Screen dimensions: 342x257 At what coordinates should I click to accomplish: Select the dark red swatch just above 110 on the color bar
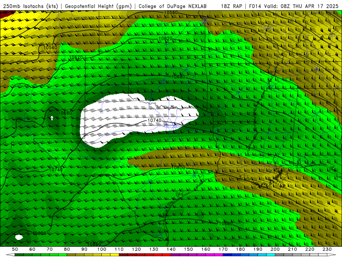point(123,255)
